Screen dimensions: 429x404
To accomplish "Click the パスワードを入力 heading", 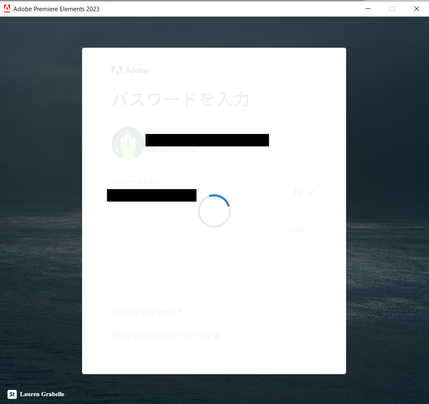I will point(180,100).
